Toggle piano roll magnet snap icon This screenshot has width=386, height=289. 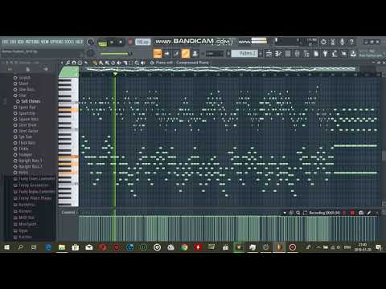click(x=74, y=63)
